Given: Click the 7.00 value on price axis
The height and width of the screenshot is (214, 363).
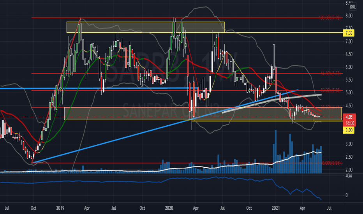Looking at the screenshot, I should (349, 42).
